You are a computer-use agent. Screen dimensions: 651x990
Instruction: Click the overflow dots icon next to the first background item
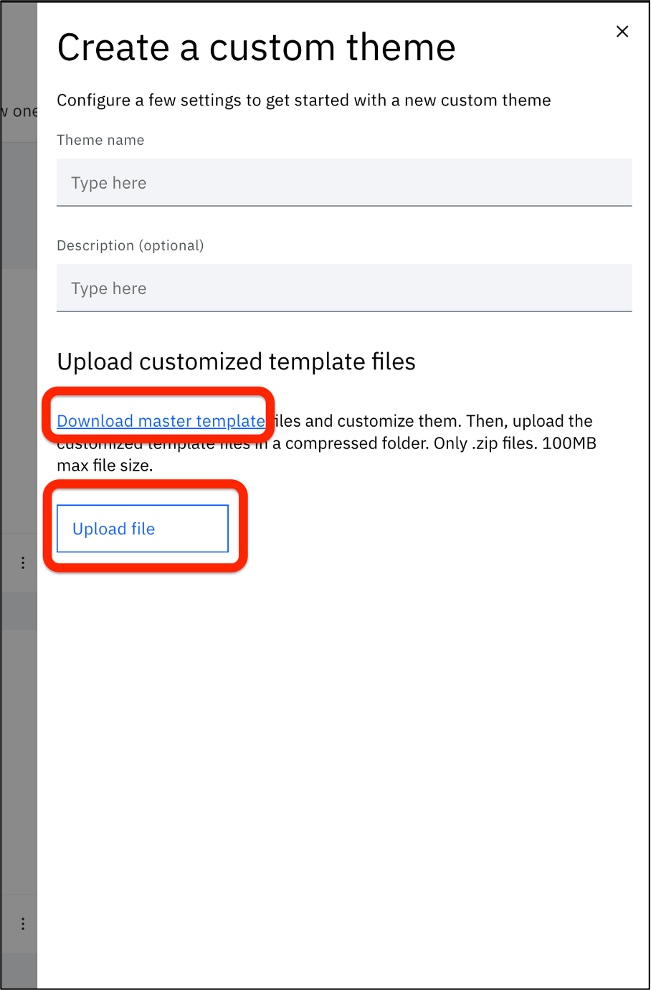pos(22,562)
